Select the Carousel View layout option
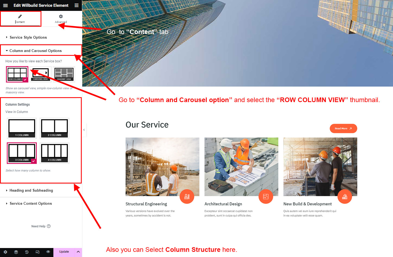The width and height of the screenshot is (393, 257). tap(41, 74)
